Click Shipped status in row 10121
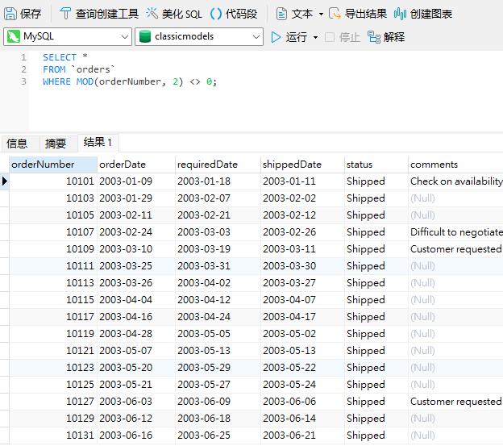Image resolution: width=503 pixels, height=446 pixels. pyautogui.click(x=376, y=351)
